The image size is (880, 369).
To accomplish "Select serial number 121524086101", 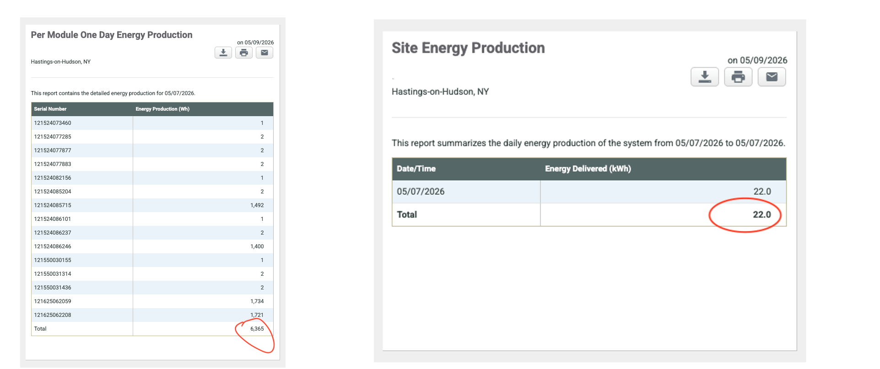I will pos(53,219).
